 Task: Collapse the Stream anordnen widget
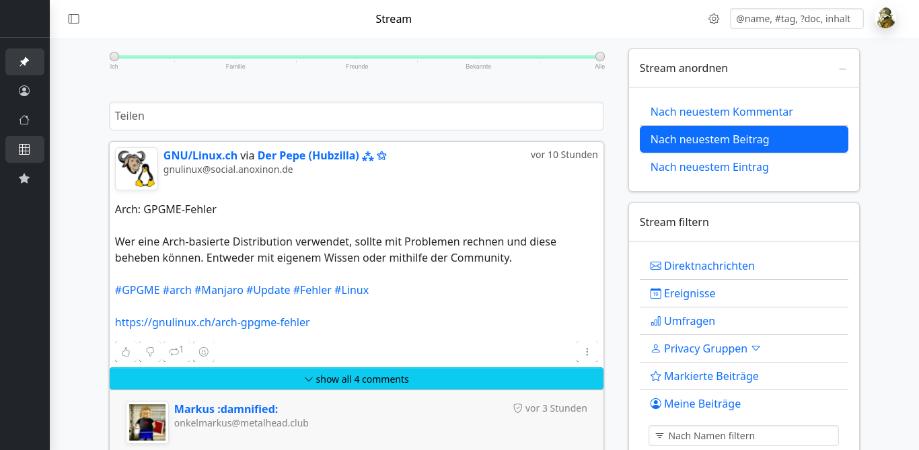(x=842, y=69)
